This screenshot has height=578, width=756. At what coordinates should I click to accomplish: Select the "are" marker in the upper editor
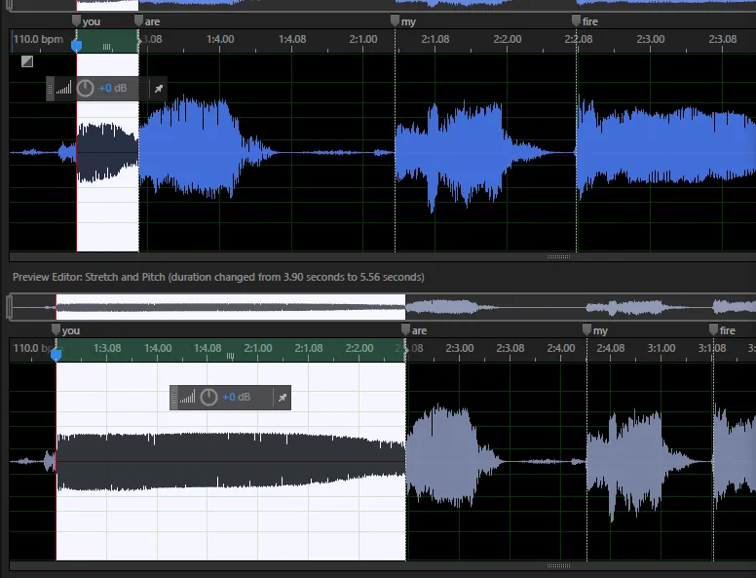pos(138,20)
